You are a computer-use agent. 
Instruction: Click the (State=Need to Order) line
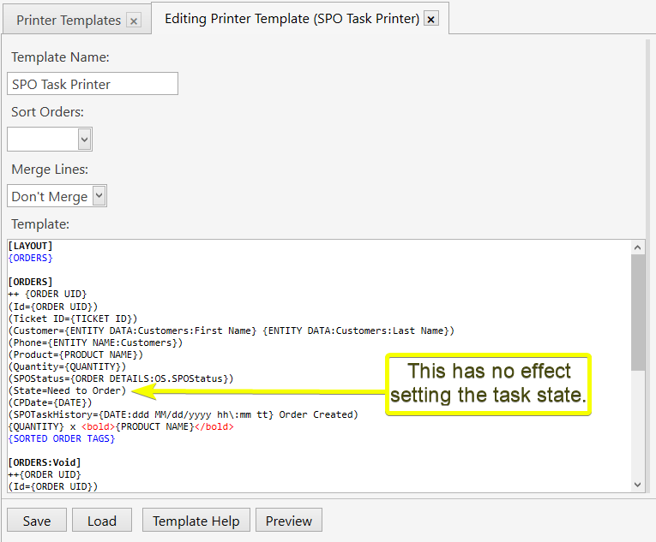tap(67, 390)
